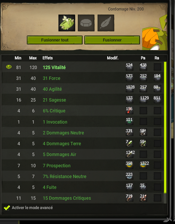Viewport: 175px width, 224px height.
Task: Use the 524 Vitalité base rune
Action: 130,67
